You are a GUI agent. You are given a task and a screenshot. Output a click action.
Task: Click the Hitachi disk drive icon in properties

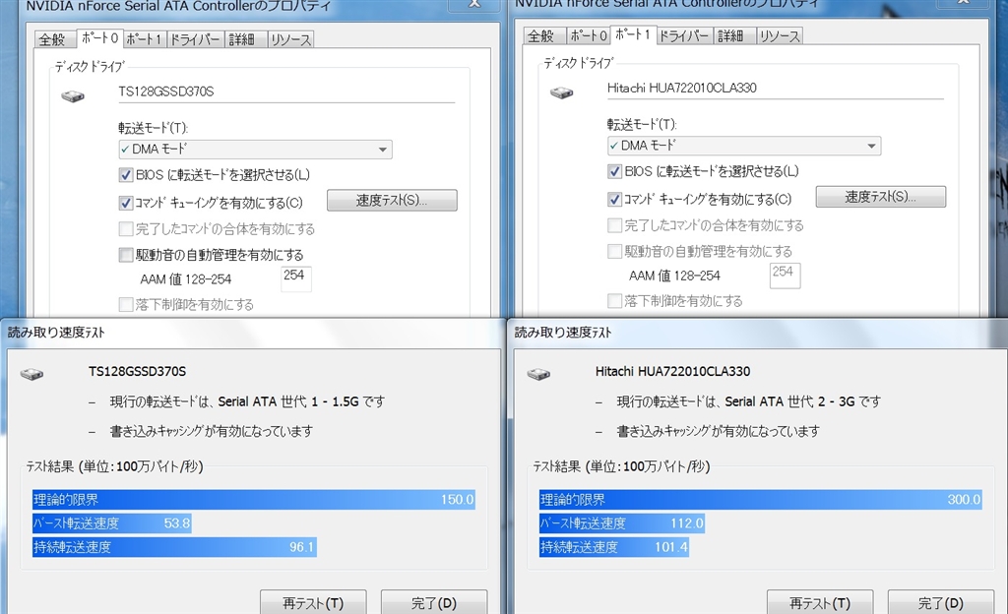tap(562, 93)
